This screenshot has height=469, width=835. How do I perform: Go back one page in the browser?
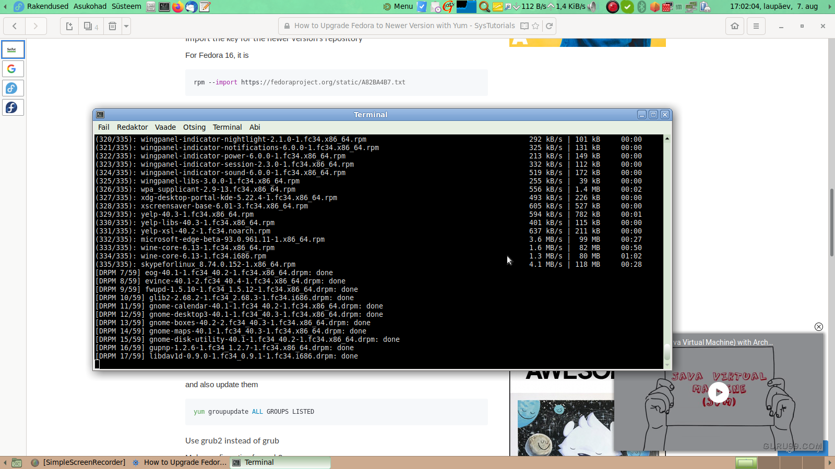click(15, 26)
